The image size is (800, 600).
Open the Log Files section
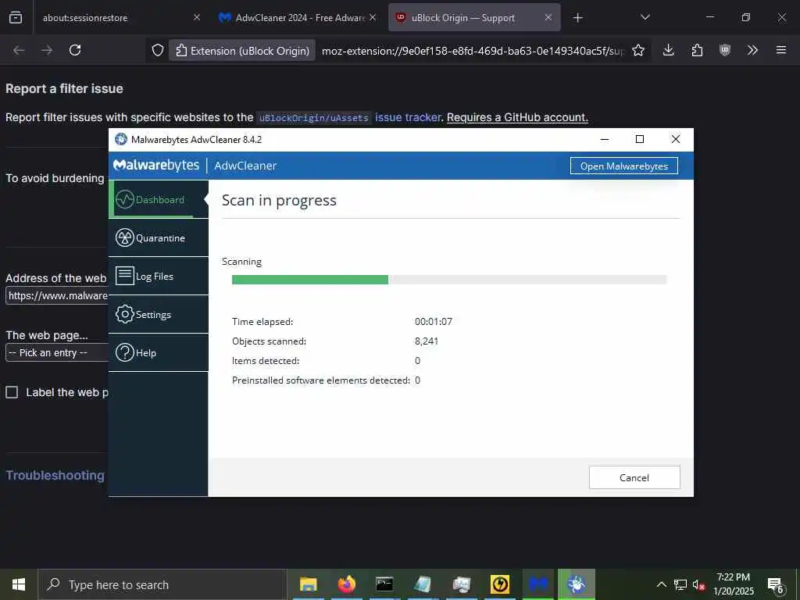click(x=158, y=276)
